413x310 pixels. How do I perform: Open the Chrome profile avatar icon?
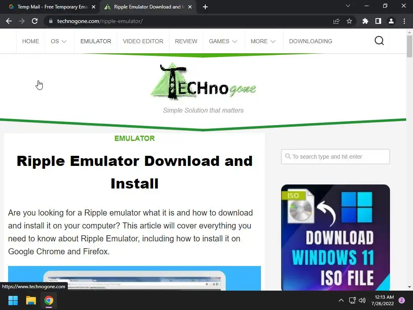point(391,21)
